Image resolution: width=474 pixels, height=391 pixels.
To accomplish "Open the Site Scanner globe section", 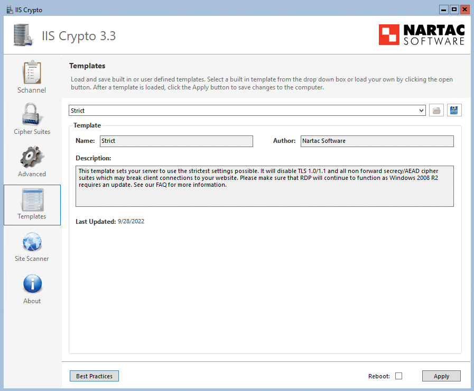I will pyautogui.click(x=32, y=247).
